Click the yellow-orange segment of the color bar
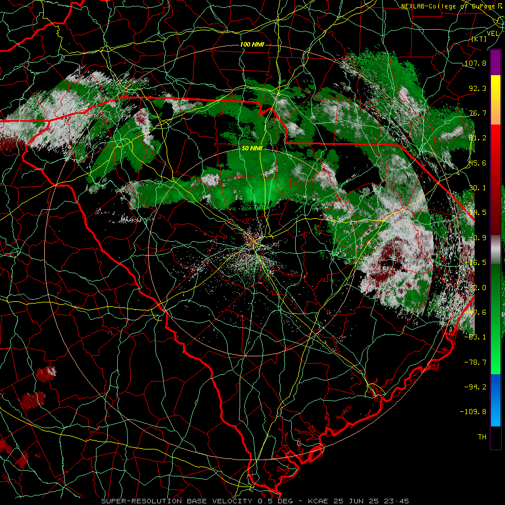 (495, 100)
